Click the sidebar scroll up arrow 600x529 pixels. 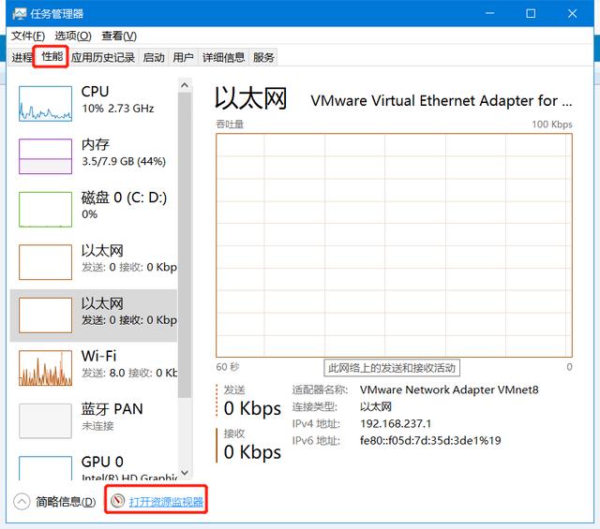click(x=185, y=85)
